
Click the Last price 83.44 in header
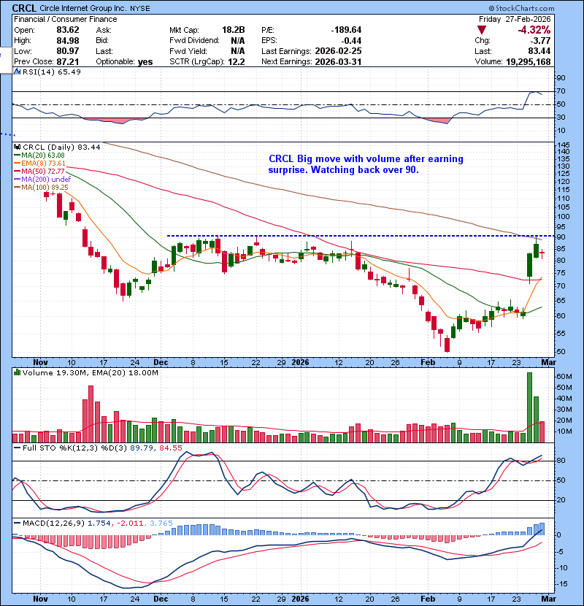tap(539, 51)
